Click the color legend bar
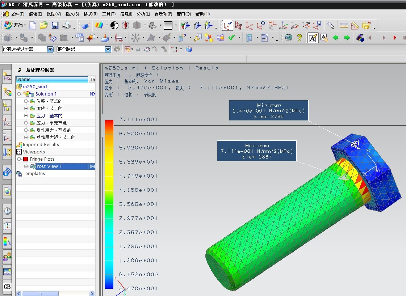The width and height of the screenshot is (406, 296). (109, 204)
